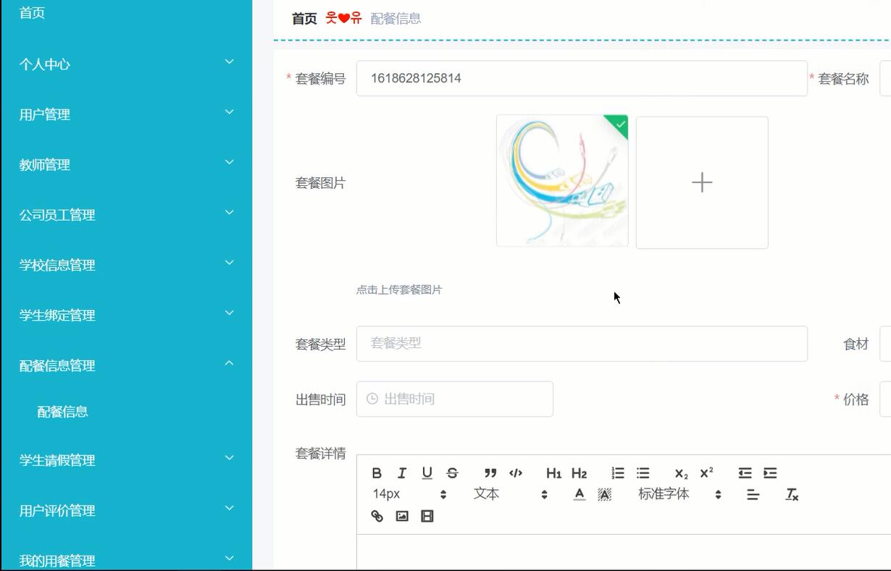891x571 pixels.
Task: Expand 用户评价管理 menu
Action: tap(126, 510)
